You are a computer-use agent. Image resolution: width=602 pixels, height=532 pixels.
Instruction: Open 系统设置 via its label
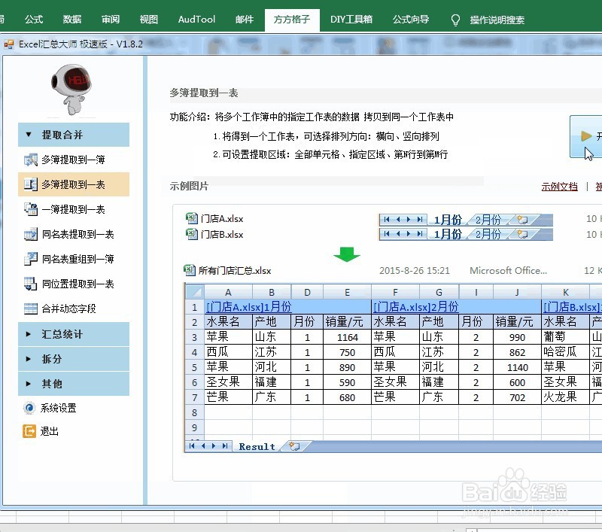(59, 408)
